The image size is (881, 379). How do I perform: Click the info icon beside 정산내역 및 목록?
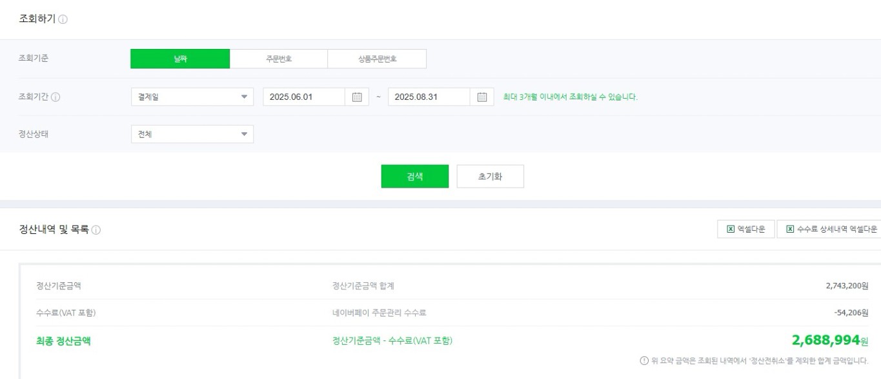[96, 230]
